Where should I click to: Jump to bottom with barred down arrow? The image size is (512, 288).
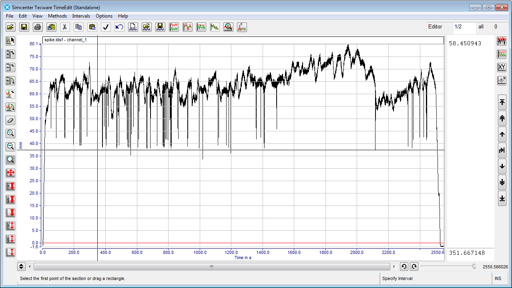pyautogui.click(x=502, y=198)
